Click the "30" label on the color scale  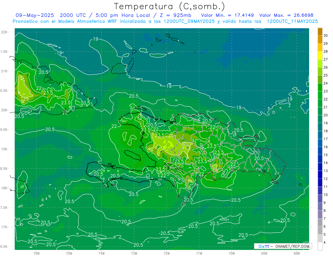tap(326, 35)
